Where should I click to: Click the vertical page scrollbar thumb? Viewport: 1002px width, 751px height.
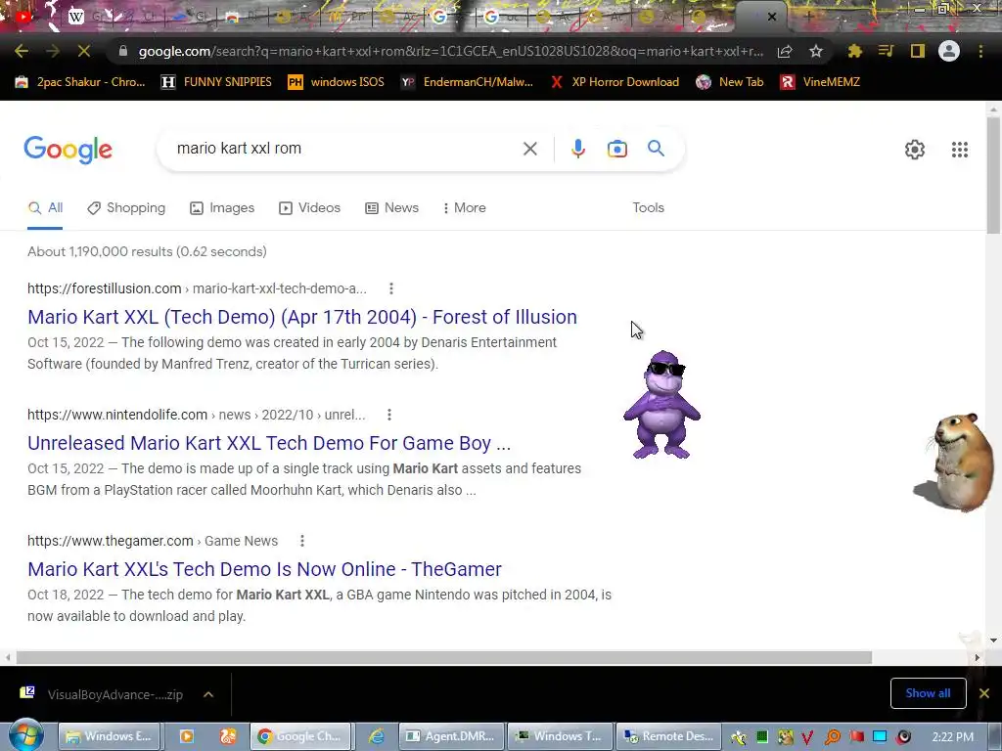click(993, 176)
